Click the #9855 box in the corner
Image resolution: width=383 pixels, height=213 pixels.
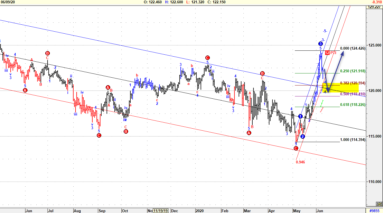tap(374, 211)
